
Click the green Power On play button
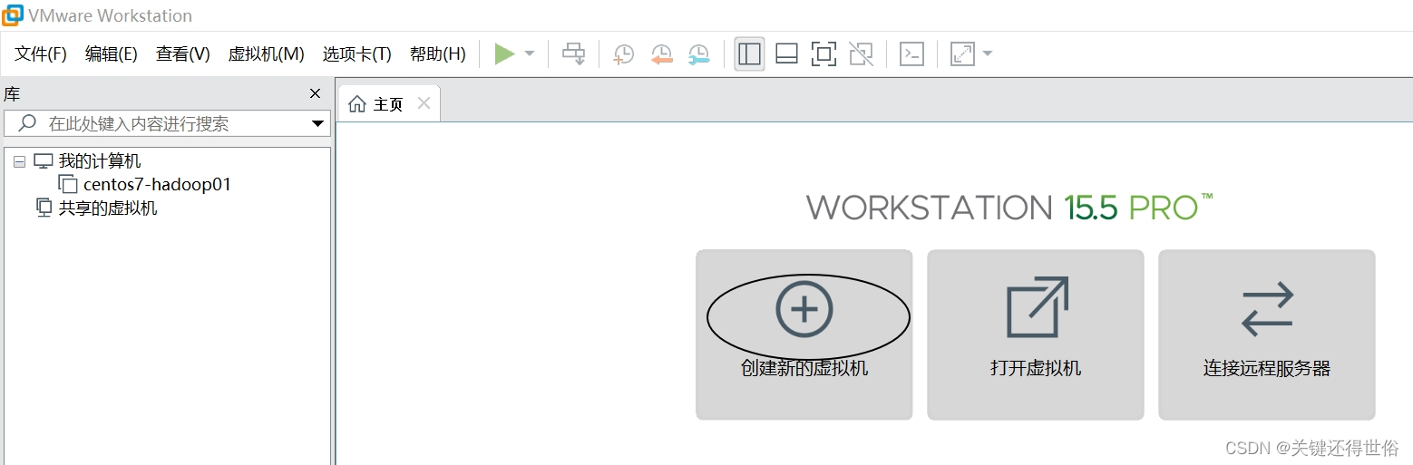(x=504, y=54)
